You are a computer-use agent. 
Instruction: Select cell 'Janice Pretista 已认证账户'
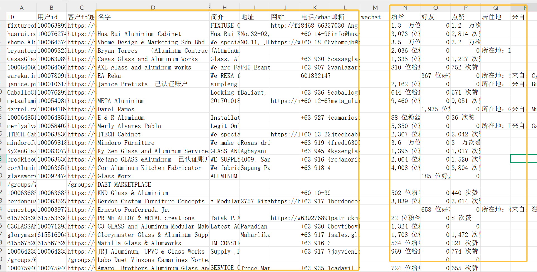(x=153, y=84)
